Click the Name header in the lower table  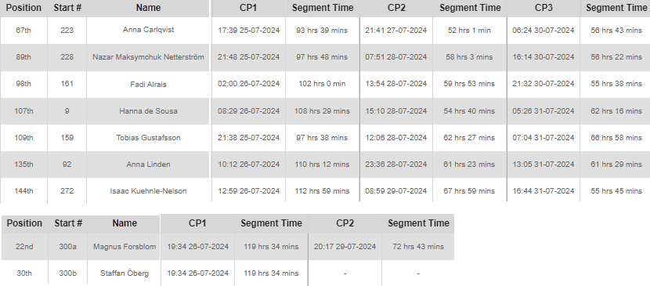125,223
